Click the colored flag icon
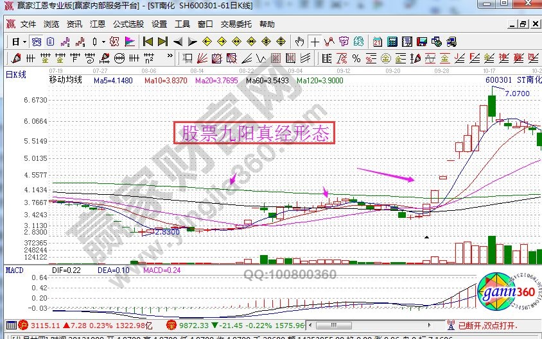The height and width of the screenshot is (339, 542). [x=129, y=42]
